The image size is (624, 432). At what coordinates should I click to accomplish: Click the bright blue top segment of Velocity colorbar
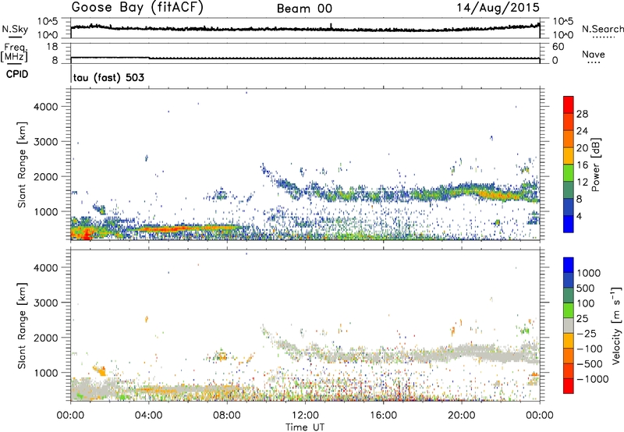coord(569,265)
